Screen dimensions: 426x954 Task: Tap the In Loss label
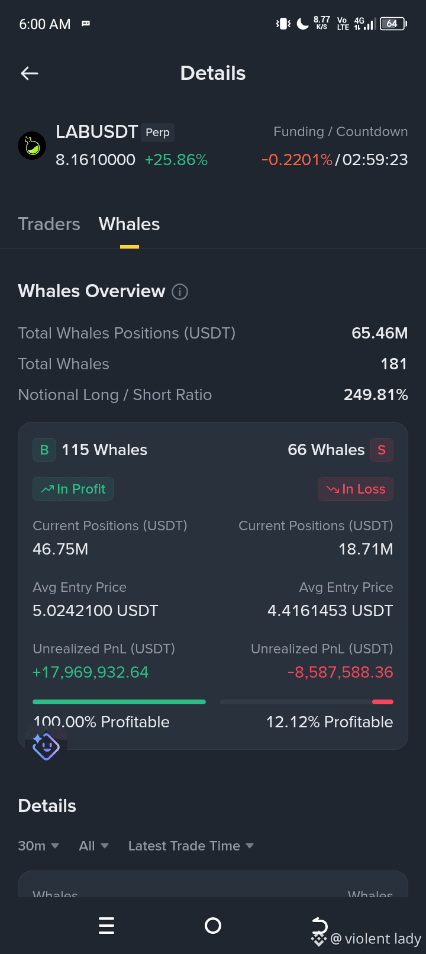[356, 489]
